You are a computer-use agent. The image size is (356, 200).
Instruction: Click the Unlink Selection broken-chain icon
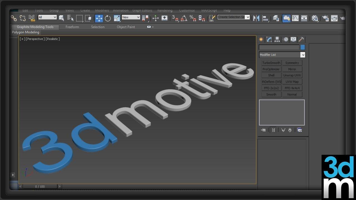point(23,18)
